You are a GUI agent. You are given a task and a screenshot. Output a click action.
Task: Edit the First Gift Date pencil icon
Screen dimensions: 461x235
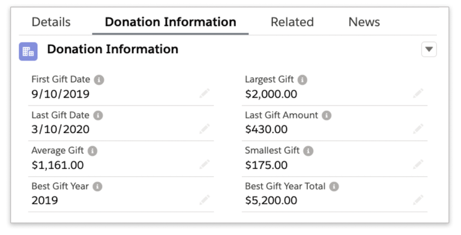(x=205, y=94)
